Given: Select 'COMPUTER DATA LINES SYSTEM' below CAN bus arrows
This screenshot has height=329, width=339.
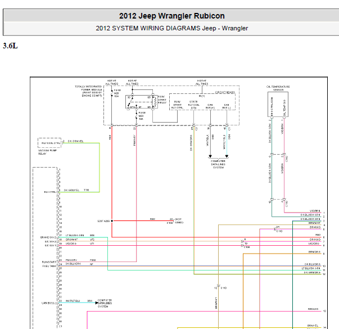Looking at the screenshot, I should pyautogui.click(x=218, y=164).
